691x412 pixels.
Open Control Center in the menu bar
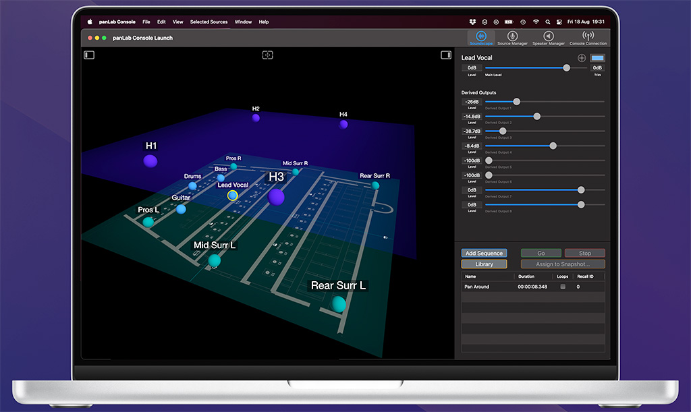[559, 22]
